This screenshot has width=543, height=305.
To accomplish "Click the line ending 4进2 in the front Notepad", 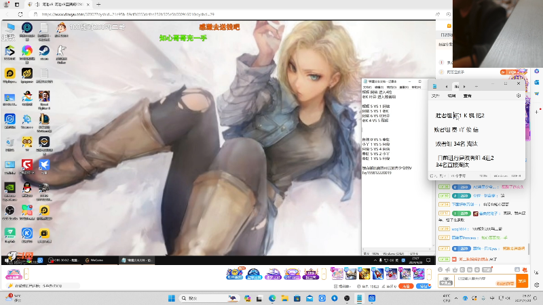I will (466, 158).
